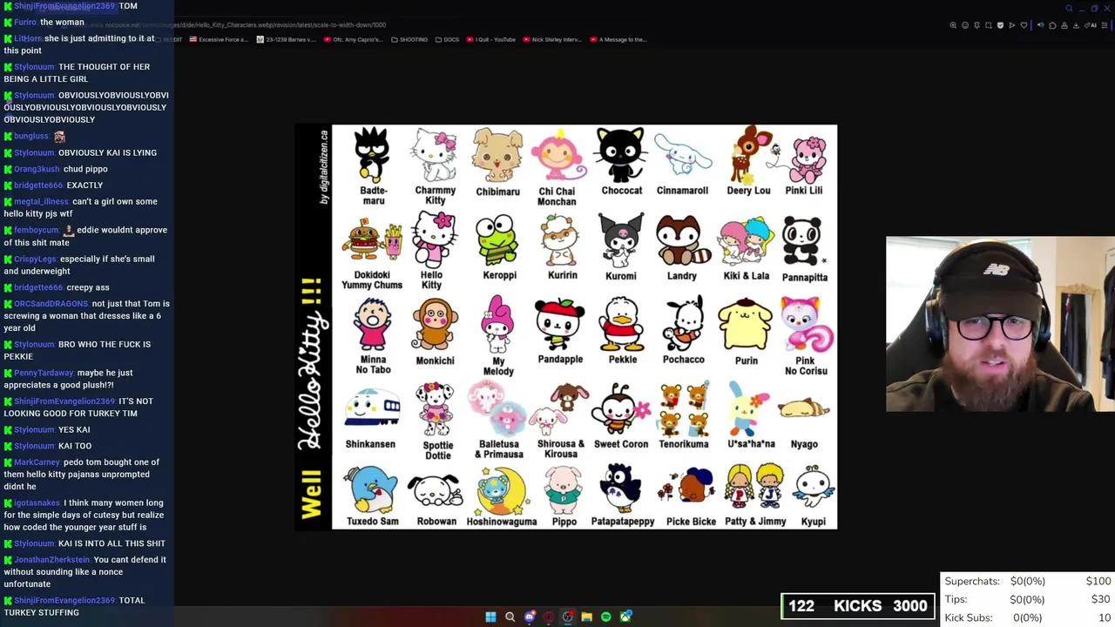Click the search tabs magnifier in title bar
Screen dimensions: 1115x627
coord(1069,9)
